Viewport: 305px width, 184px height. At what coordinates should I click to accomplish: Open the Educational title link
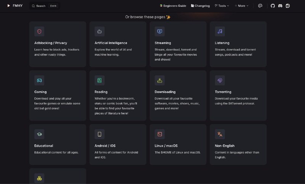(x=43, y=146)
